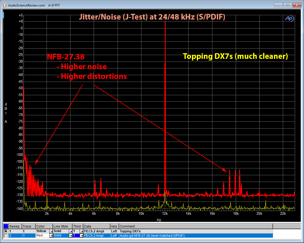The image size is (304, 243).
Task: Click the Data column header
Action: pyautogui.click(x=97, y=226)
